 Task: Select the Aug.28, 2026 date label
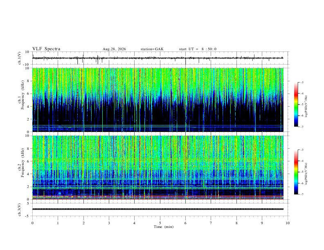click(114, 49)
